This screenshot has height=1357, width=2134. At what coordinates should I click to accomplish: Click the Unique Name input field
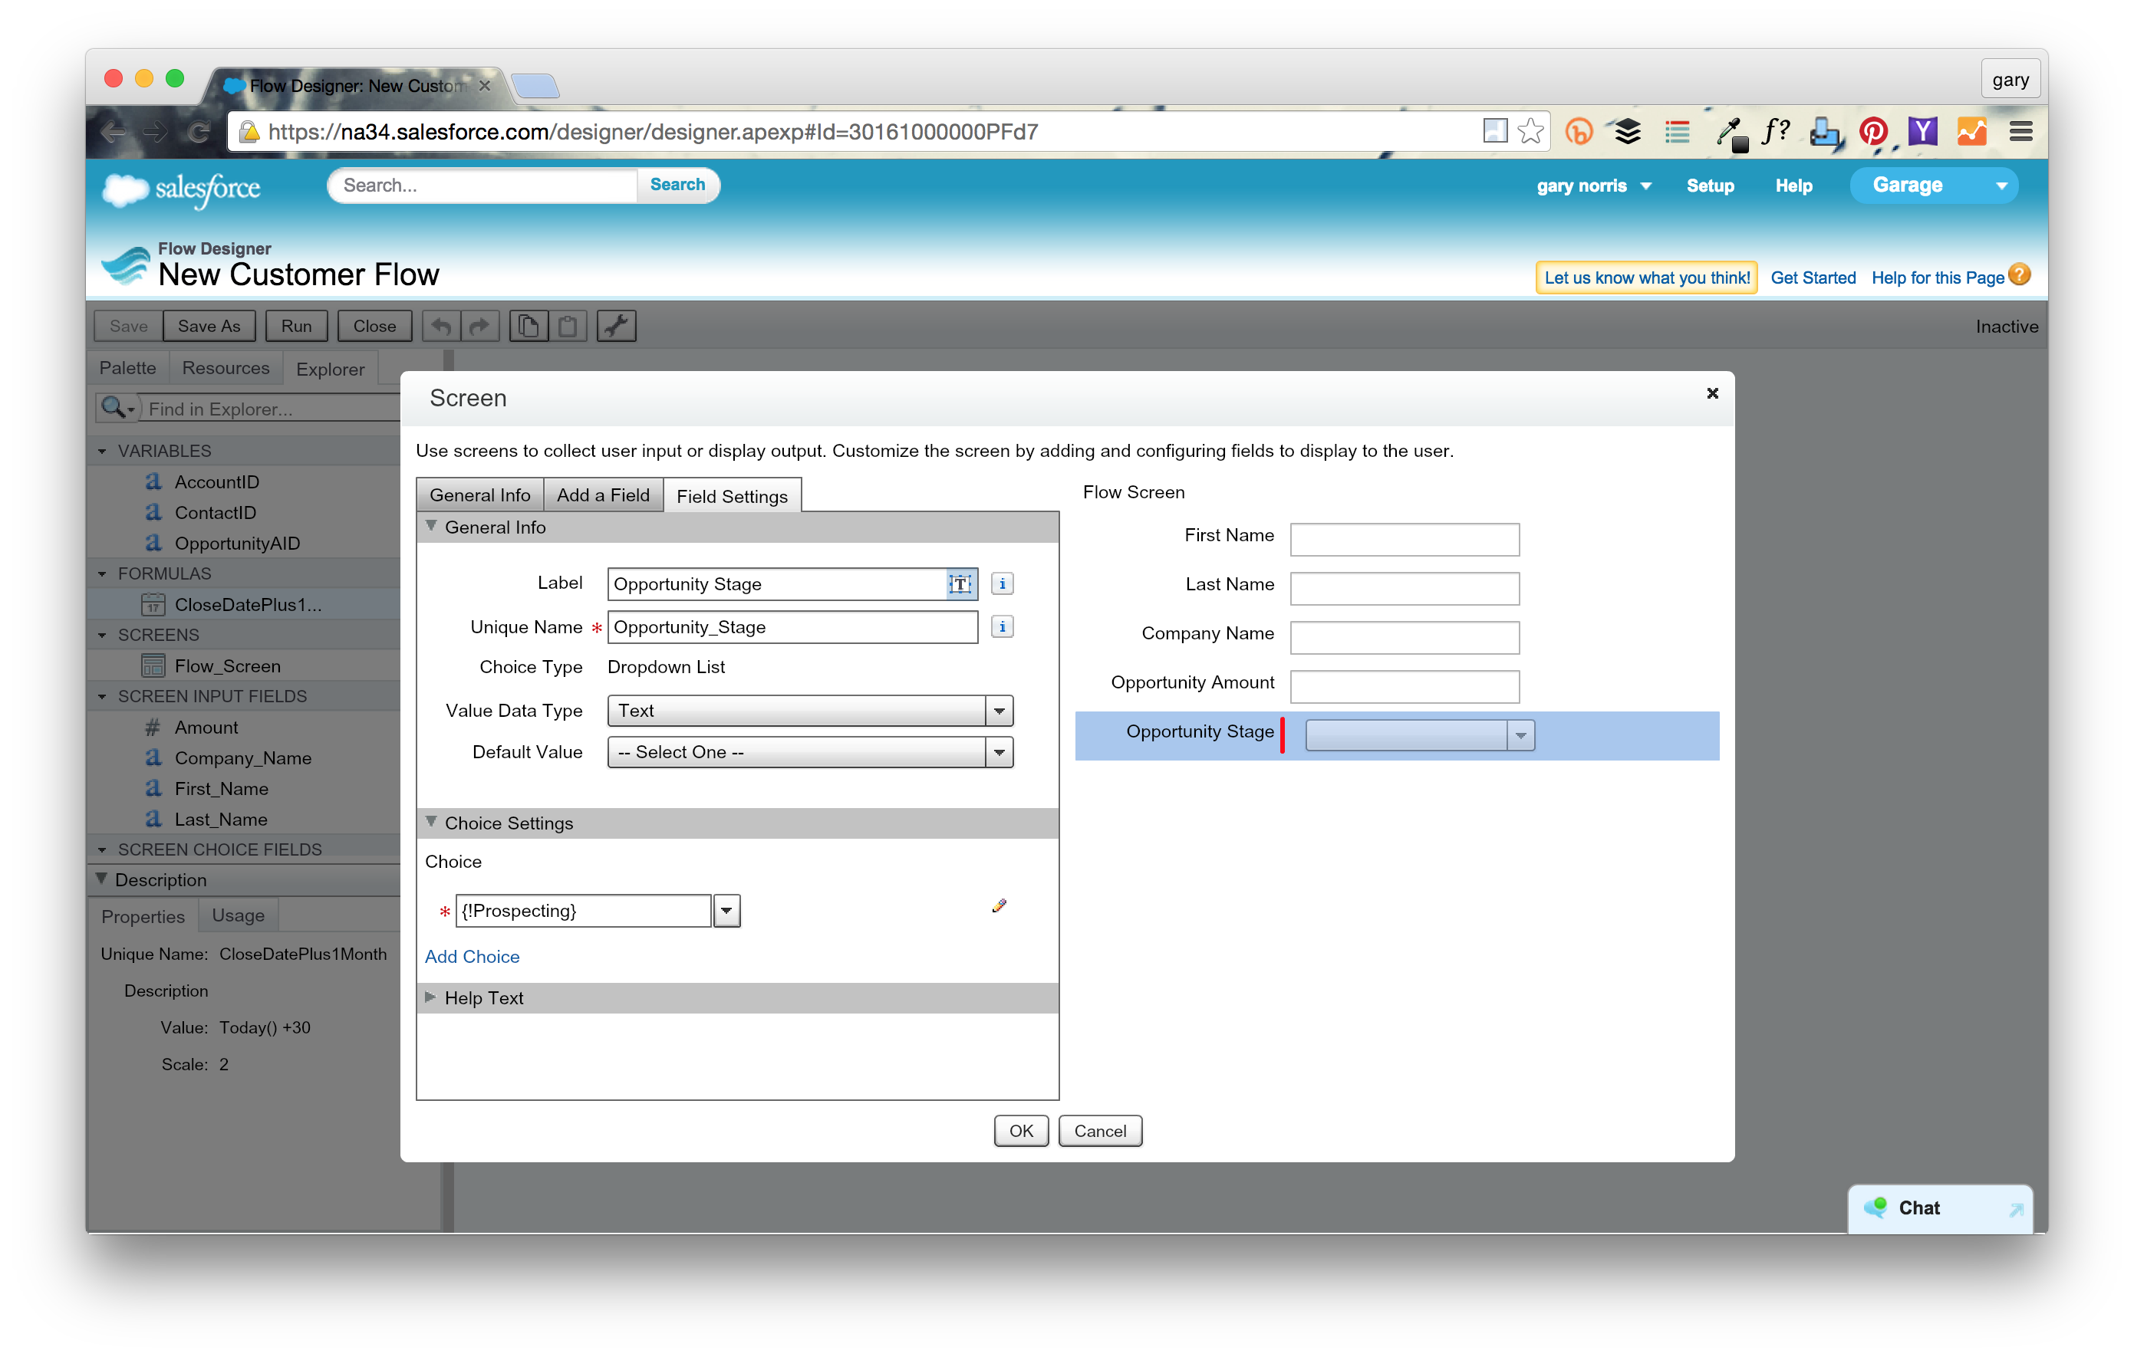tap(792, 627)
